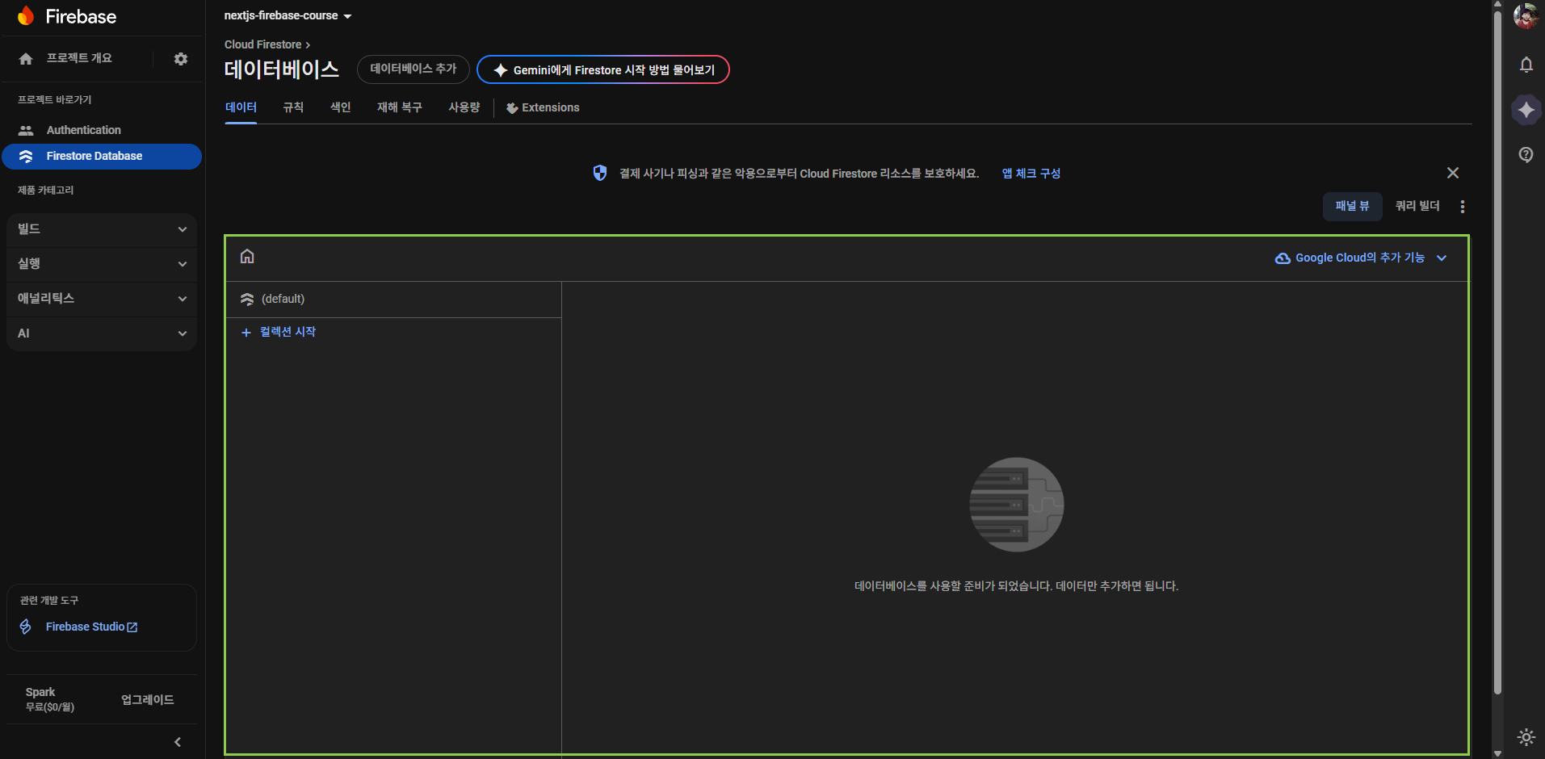1545x759 pixels.
Task: Open the three-dot more options menu
Action: [1462, 207]
